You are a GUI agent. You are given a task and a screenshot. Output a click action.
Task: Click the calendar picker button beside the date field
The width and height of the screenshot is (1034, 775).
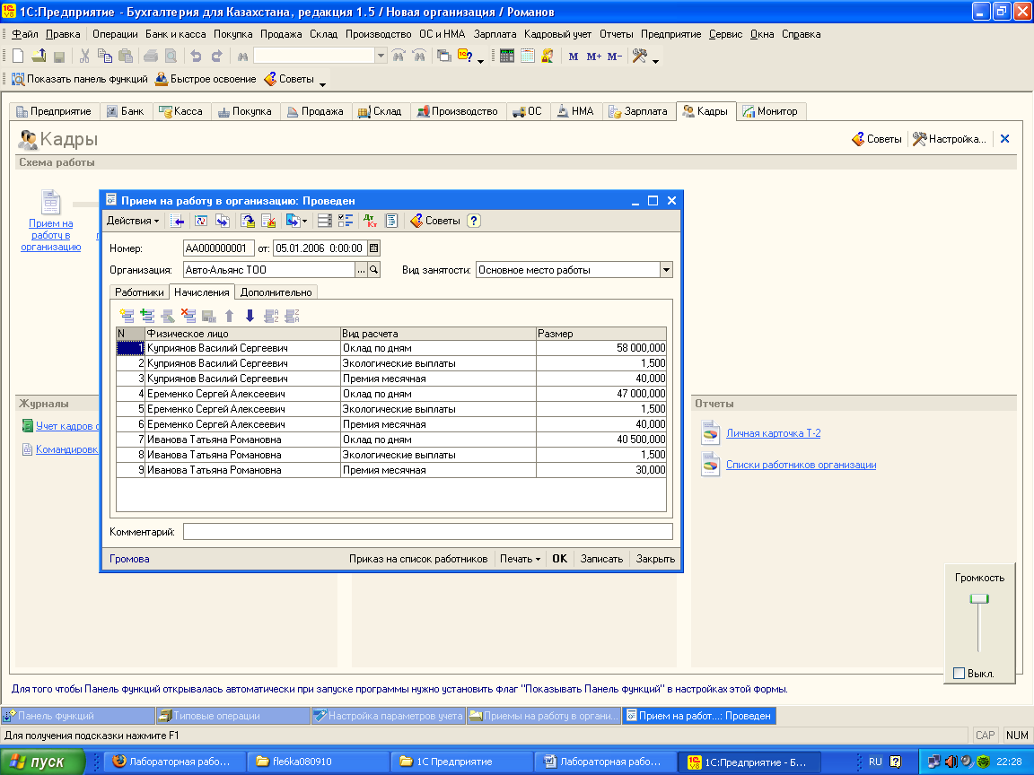(x=374, y=248)
